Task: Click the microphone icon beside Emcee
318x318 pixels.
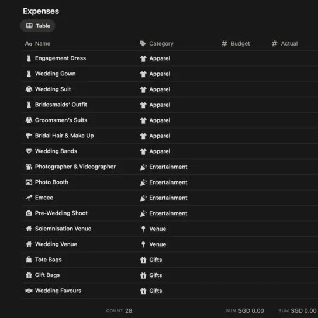Action: click(29, 198)
